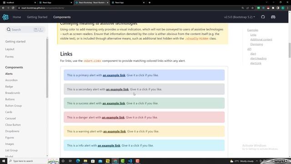The height and width of the screenshot is (164, 291).
Task: Select Alerts in the sidebar
Action: click(x=9, y=74)
